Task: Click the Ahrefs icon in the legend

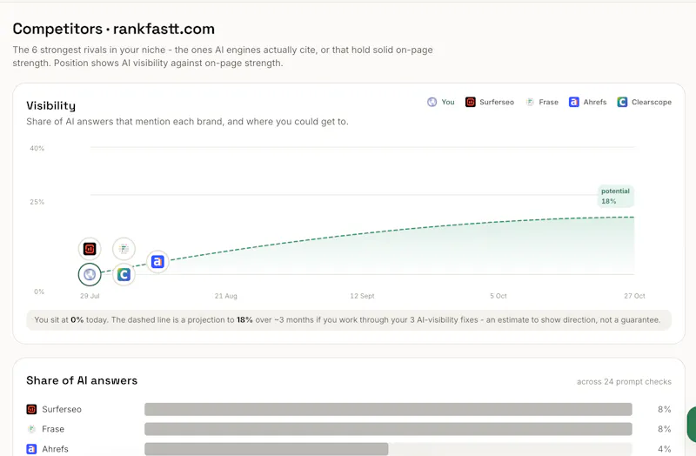Action: [x=574, y=102]
